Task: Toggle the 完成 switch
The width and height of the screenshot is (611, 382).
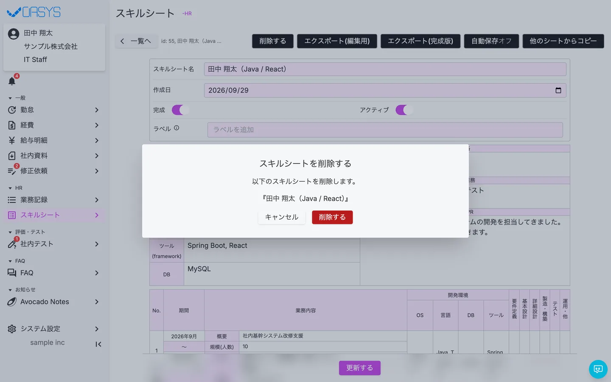Action: pos(180,110)
